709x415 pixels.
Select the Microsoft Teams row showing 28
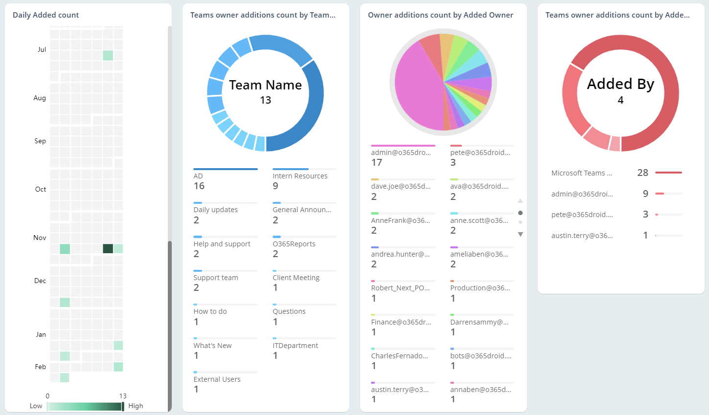(x=616, y=173)
